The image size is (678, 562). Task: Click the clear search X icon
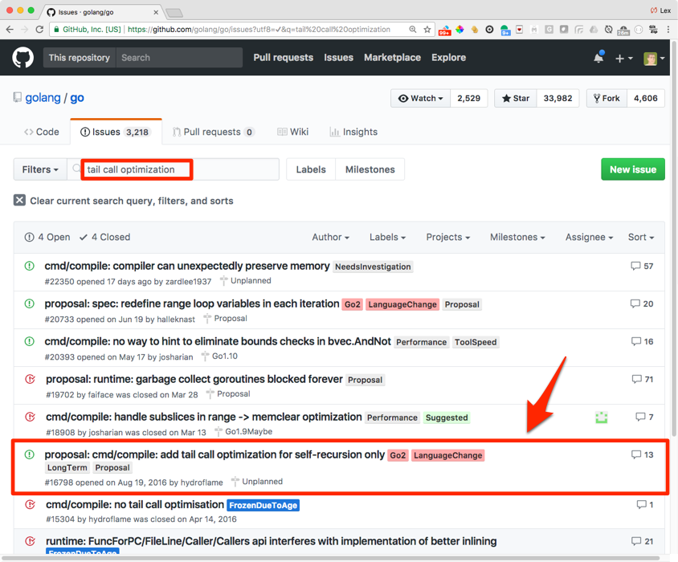(x=20, y=201)
